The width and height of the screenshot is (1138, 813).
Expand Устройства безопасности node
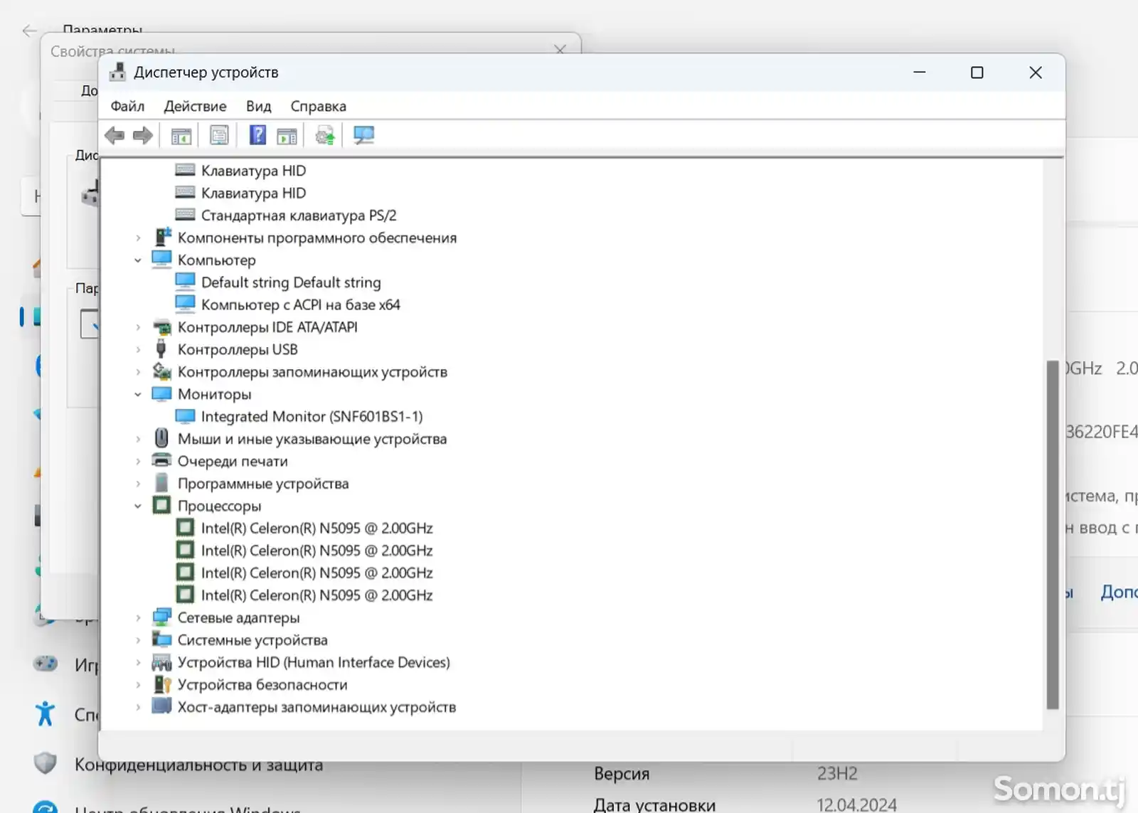pos(138,685)
